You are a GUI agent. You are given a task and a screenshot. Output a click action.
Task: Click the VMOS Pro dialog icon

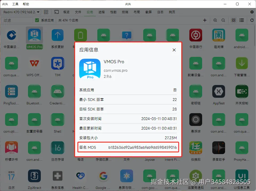click(90, 69)
